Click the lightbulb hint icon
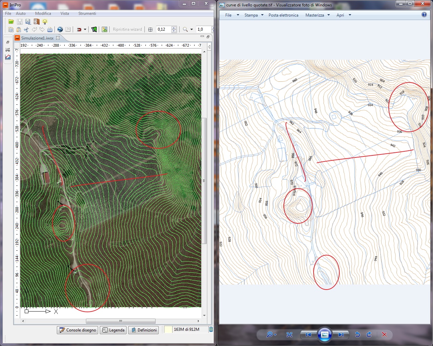This screenshot has width=433, height=346. click(x=45, y=22)
